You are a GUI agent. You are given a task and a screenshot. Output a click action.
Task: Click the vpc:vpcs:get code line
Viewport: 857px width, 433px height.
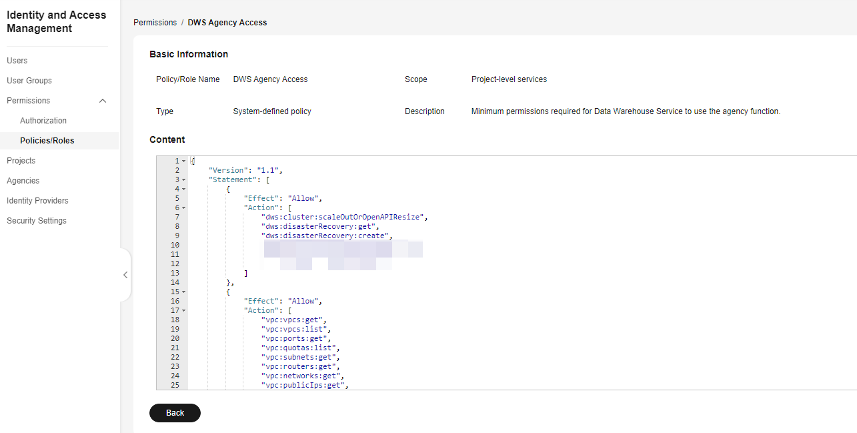(294, 320)
